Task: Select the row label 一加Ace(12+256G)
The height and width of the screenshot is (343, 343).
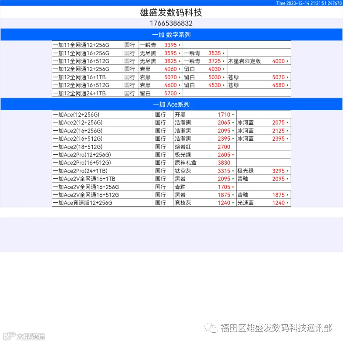Action: pos(76,115)
